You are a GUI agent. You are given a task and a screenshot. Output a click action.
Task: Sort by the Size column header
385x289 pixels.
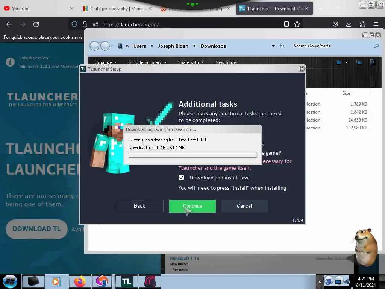click(x=346, y=93)
